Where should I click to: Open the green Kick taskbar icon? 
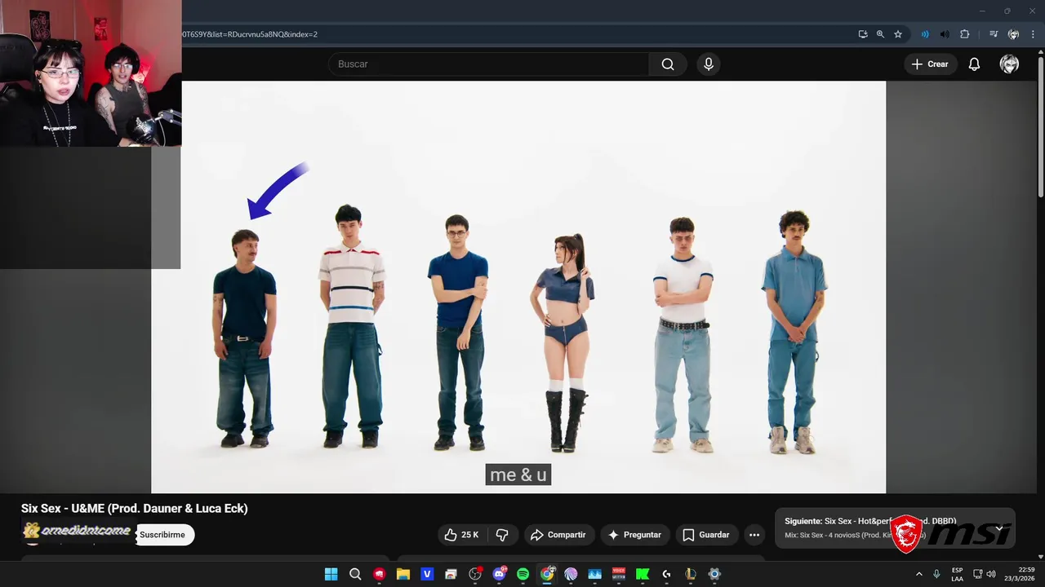click(x=643, y=574)
